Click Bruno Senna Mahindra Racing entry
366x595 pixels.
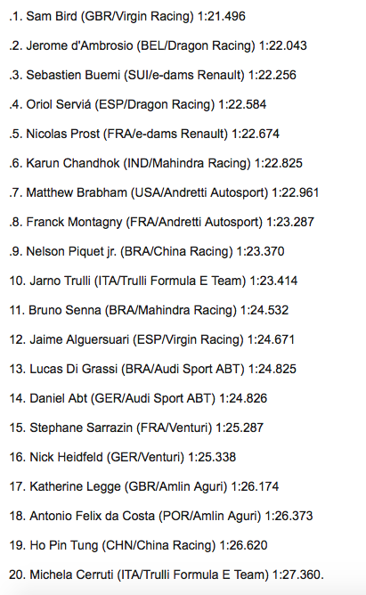point(149,310)
